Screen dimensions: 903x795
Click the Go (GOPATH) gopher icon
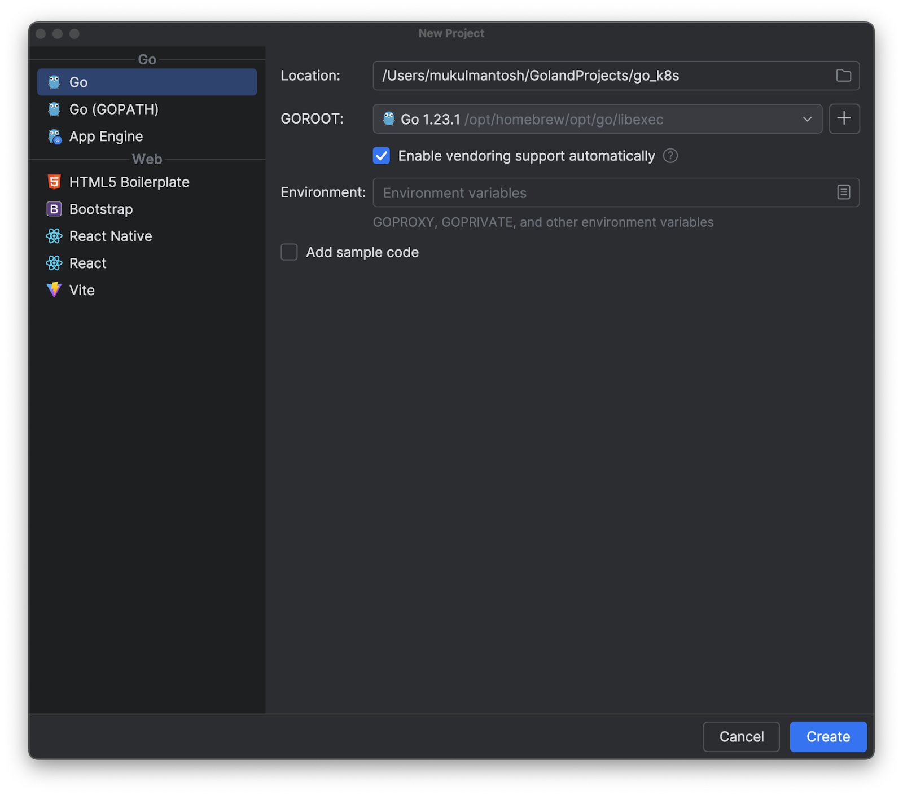tap(54, 109)
